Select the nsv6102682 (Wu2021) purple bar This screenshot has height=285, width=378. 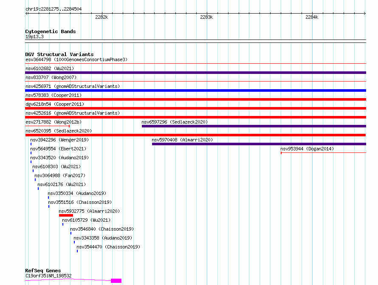(195, 73)
